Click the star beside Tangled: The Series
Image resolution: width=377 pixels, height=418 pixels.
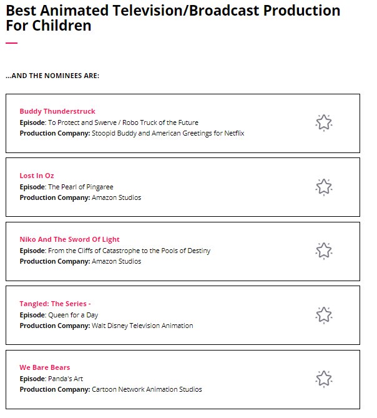click(x=323, y=314)
